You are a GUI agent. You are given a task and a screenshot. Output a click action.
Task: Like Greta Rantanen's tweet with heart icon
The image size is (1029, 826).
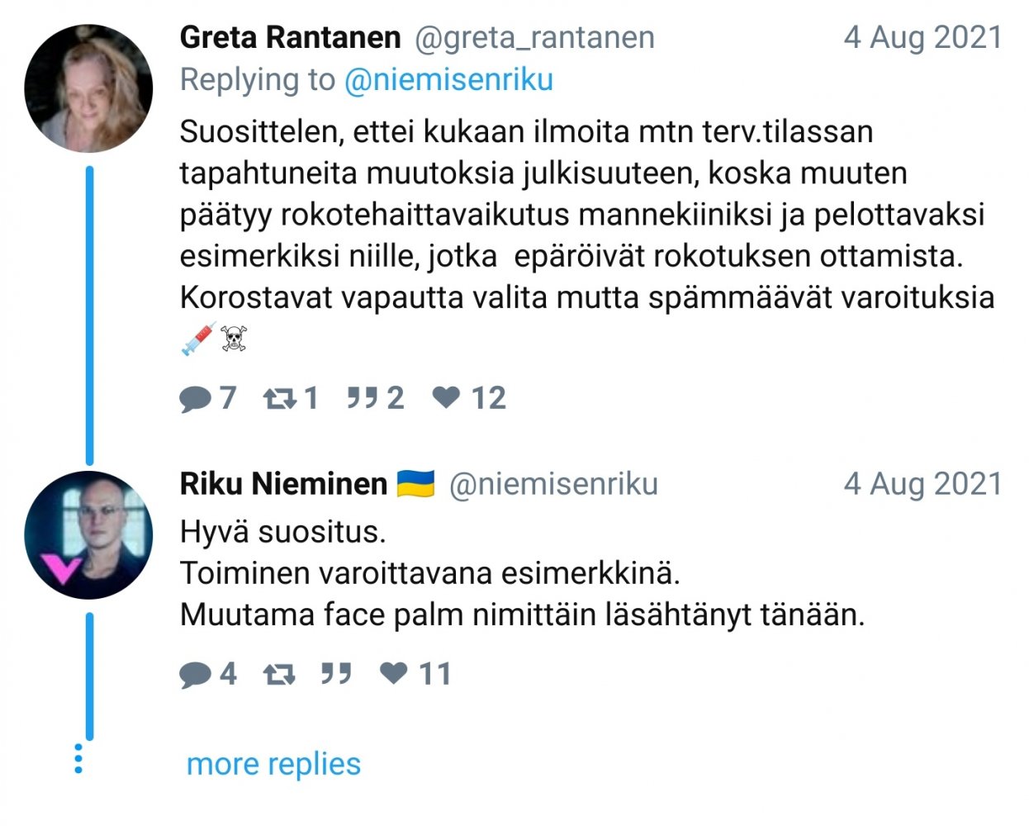446,398
